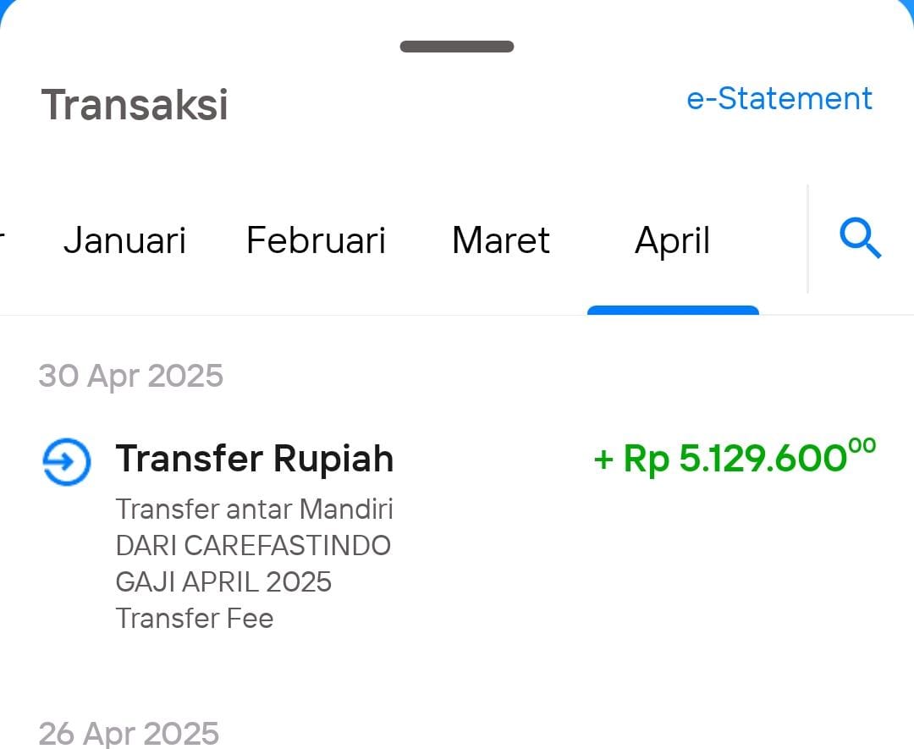914x749 pixels.
Task: Select the partially hidden month tab before Januari
Action: [x=3, y=240]
